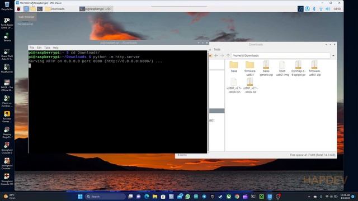This screenshot has height=201, width=358.
Task: Open the Recycle Bin desktop icon
Action: tap(7, 6)
